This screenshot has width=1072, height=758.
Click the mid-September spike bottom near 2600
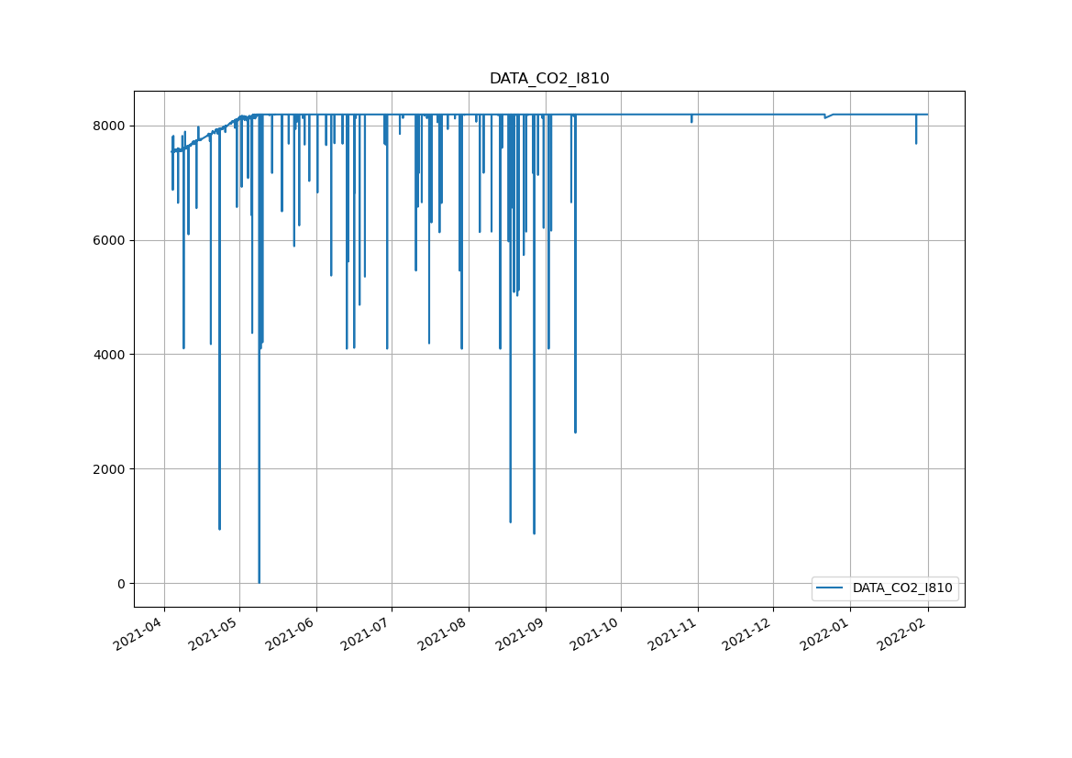point(575,432)
